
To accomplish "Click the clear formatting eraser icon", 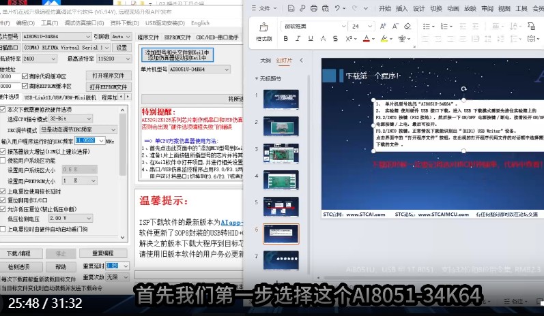I will (x=408, y=26).
